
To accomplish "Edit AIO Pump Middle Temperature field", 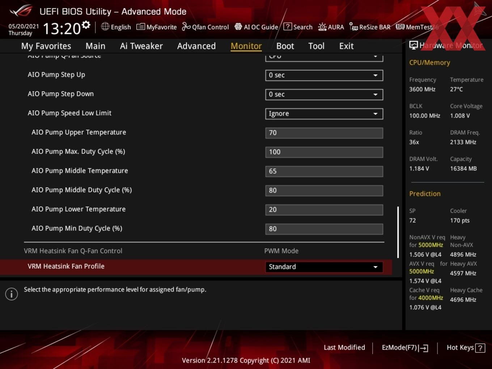I will (x=324, y=171).
